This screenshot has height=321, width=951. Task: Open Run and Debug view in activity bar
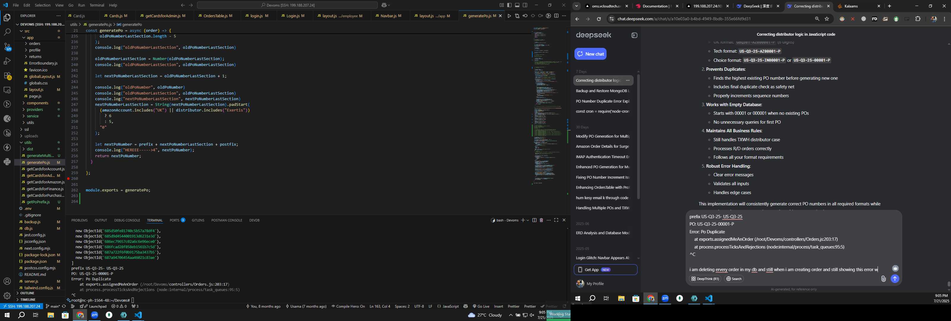(x=7, y=61)
